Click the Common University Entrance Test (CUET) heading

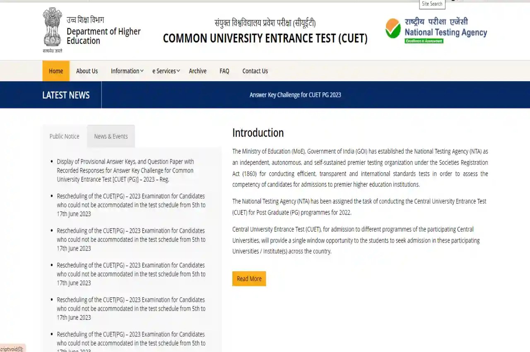tap(265, 38)
